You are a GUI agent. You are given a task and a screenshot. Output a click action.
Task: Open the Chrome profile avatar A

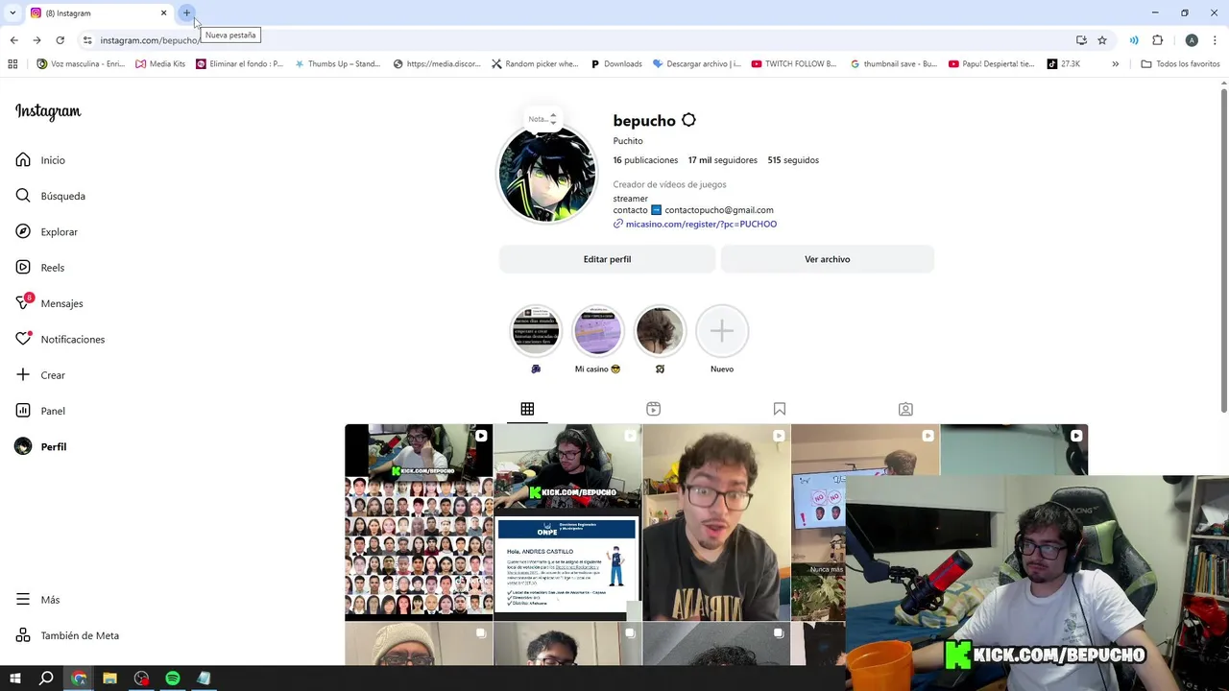pyautogui.click(x=1192, y=40)
